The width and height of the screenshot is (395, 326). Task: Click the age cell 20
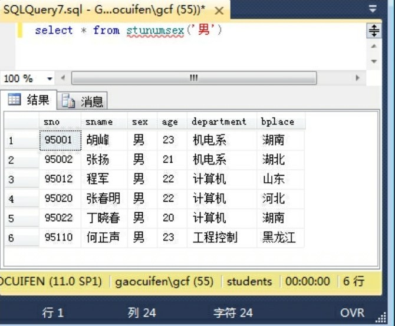(x=172, y=218)
